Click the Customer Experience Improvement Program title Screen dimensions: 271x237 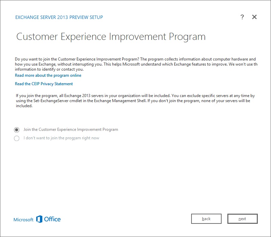pos(111,37)
